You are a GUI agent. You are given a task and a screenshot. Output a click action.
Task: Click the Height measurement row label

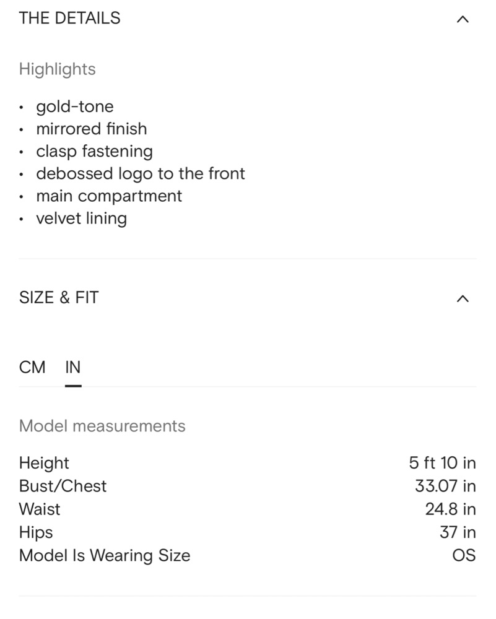click(x=44, y=463)
